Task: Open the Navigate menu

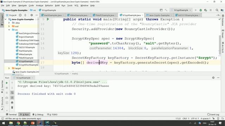Action: click(x=22, y=6)
